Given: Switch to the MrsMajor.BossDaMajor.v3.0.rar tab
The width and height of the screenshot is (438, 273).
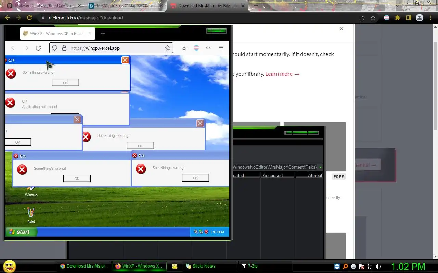Looking at the screenshot, I should (125, 6).
